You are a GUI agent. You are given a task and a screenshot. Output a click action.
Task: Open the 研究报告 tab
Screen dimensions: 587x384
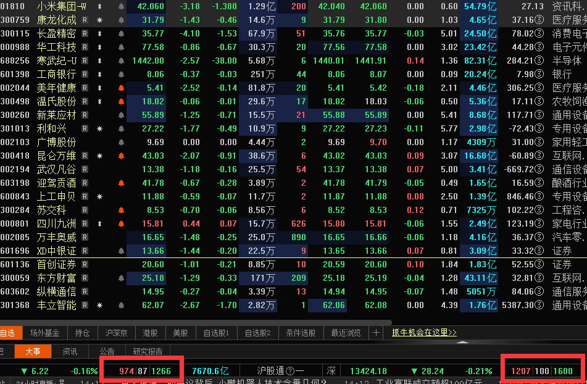click(148, 351)
